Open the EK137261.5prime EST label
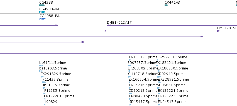This screenshot has height=106, width=237. click(x=59, y=96)
